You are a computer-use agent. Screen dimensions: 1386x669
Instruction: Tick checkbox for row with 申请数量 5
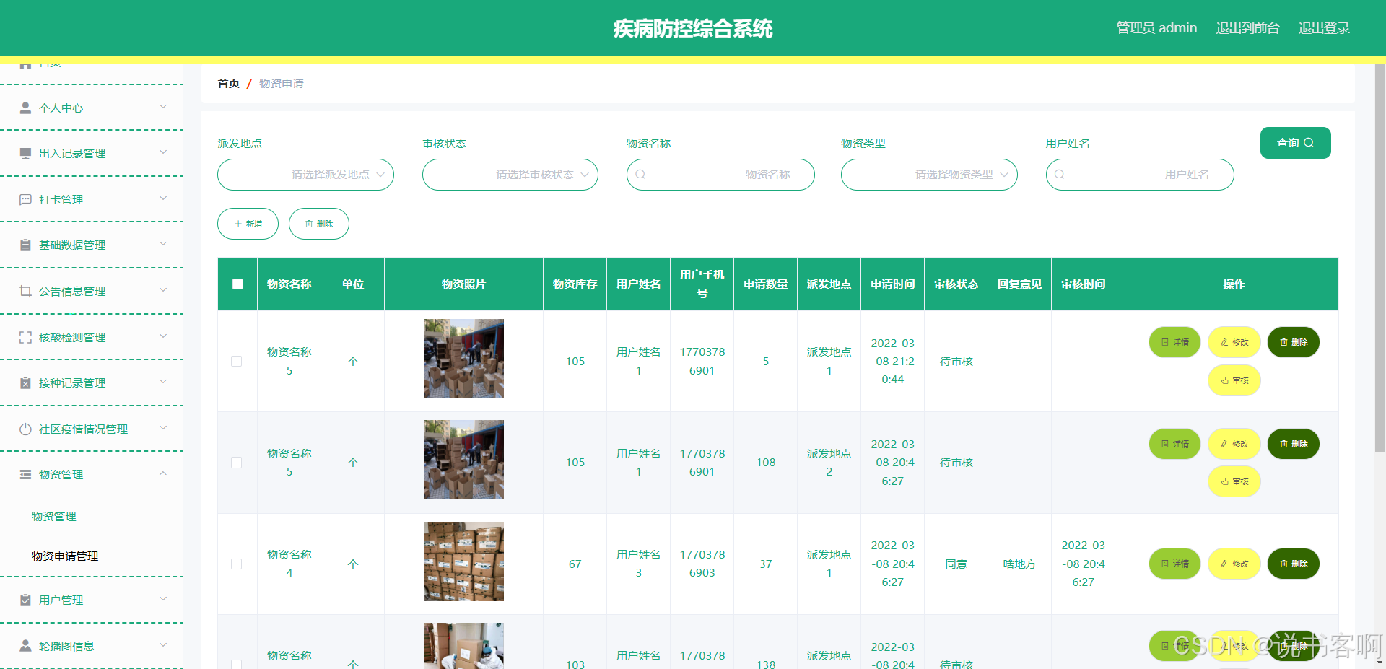click(x=237, y=361)
